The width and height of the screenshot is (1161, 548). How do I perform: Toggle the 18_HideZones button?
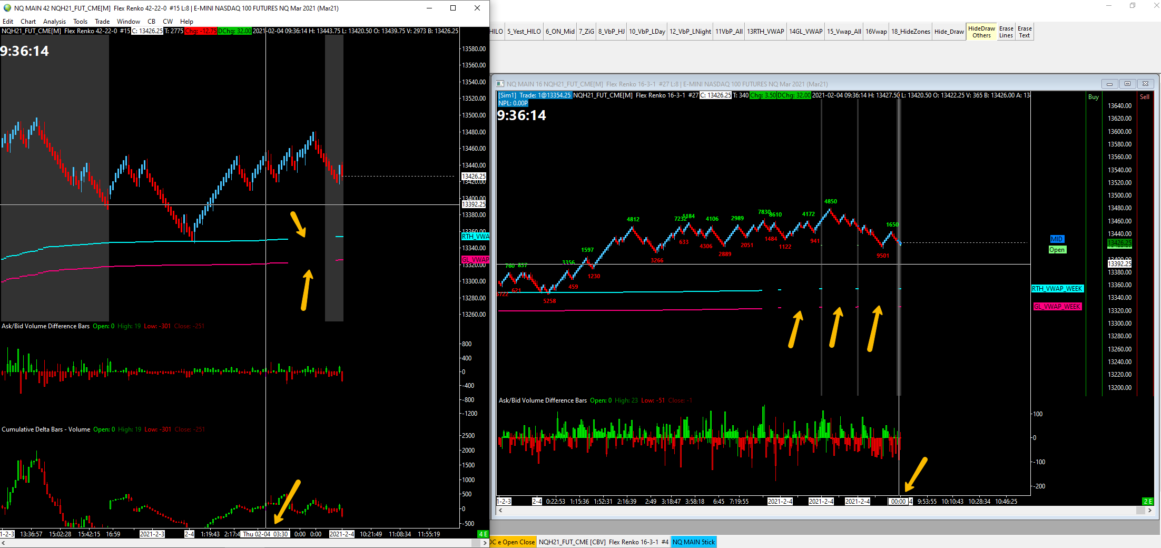point(911,32)
